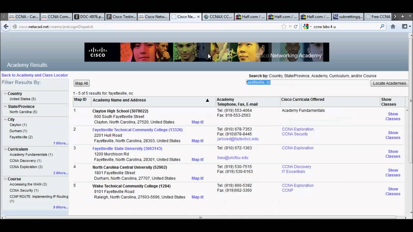Switch to the Free CCNA tab
Viewport: 413px width, 232px height.
pyautogui.click(x=378, y=17)
